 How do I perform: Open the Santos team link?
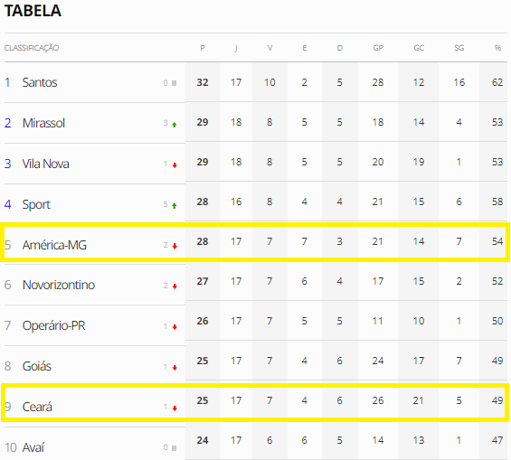[40, 82]
